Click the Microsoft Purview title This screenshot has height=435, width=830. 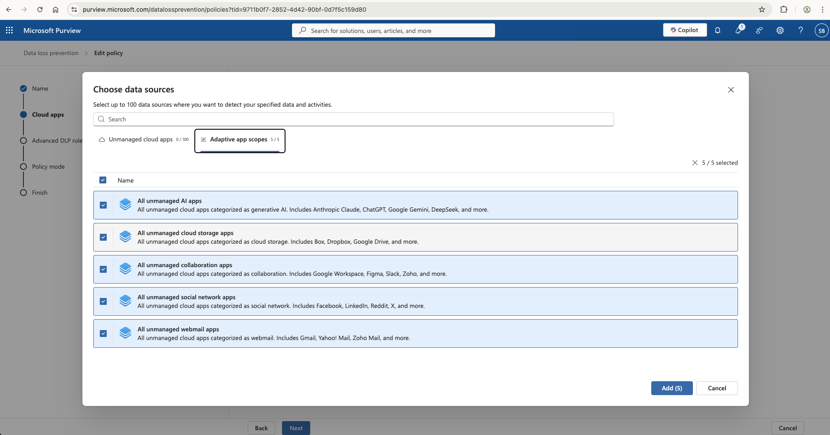pos(52,30)
